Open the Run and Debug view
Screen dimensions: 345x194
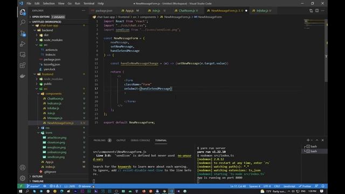pos(23,44)
